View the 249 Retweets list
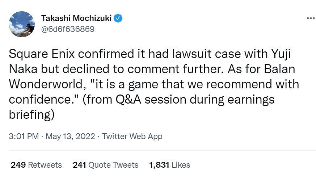 [x=36, y=165]
